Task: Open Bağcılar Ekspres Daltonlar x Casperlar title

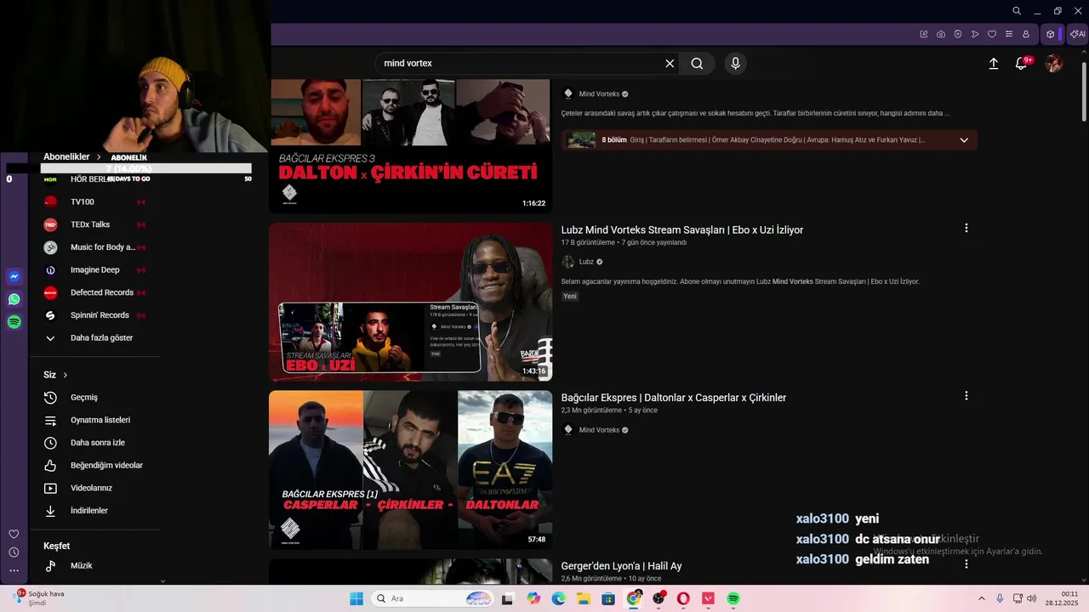Action: click(x=674, y=398)
